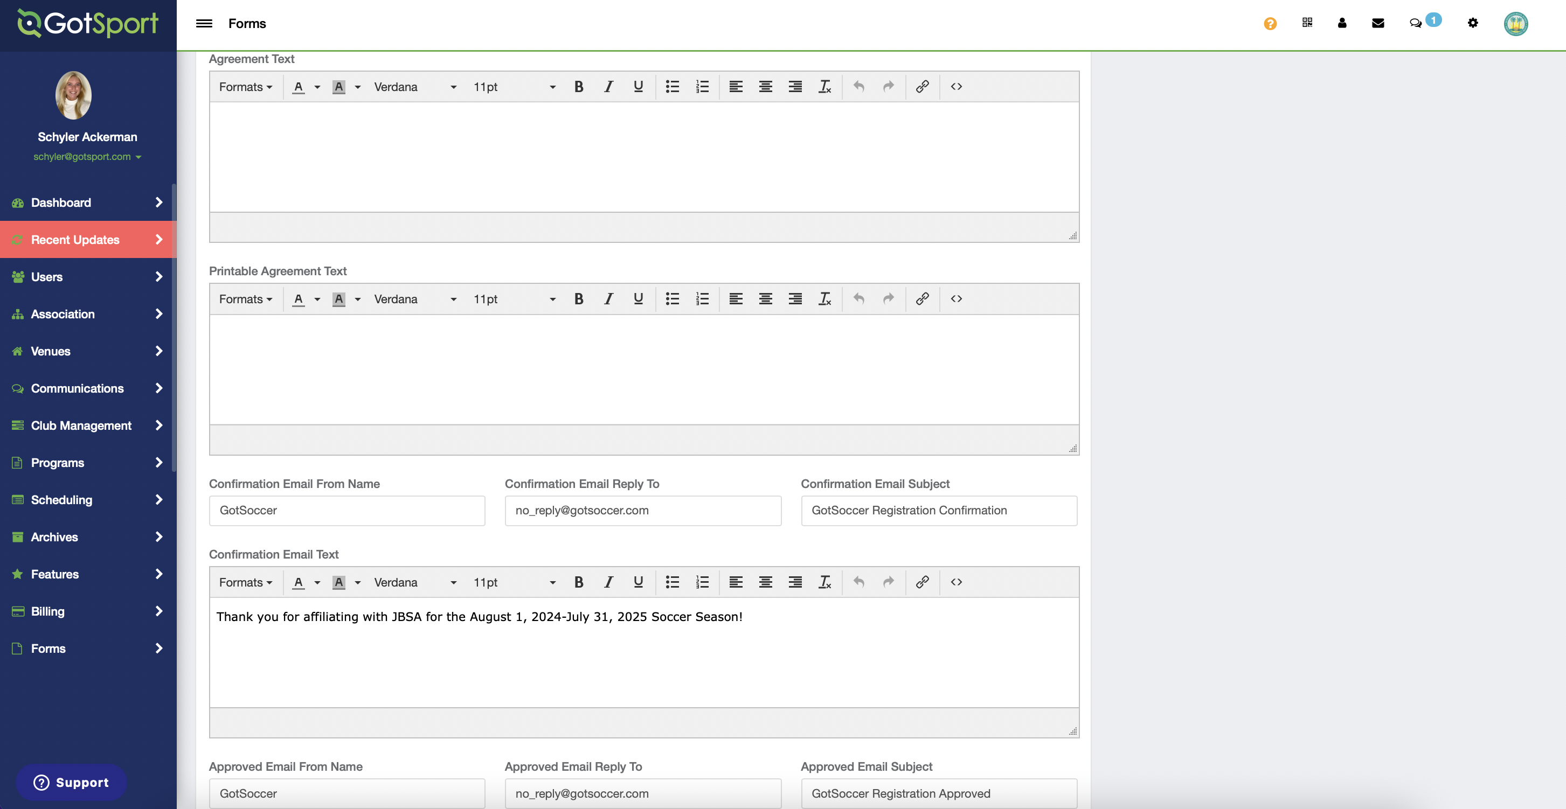Open the settings gear icon
Screen dimensions: 1566x809
pos(1472,23)
